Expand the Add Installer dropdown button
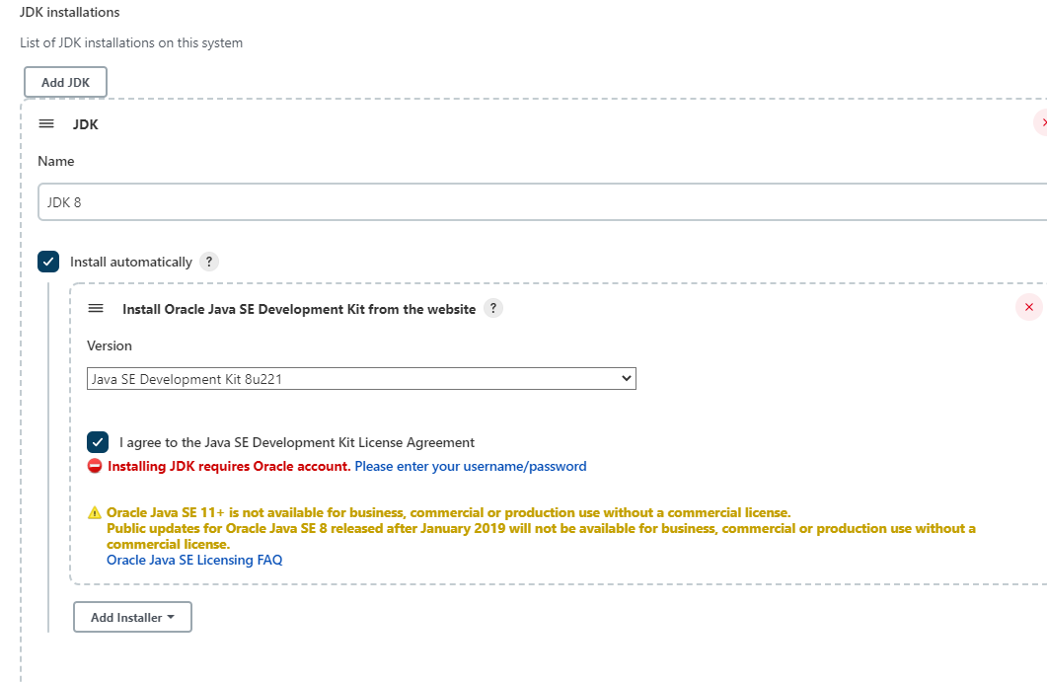This screenshot has height=684, width=1047. (132, 617)
